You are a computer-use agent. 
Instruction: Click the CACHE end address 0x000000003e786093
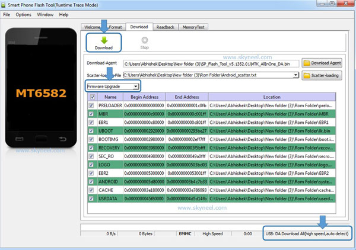tap(187, 190)
